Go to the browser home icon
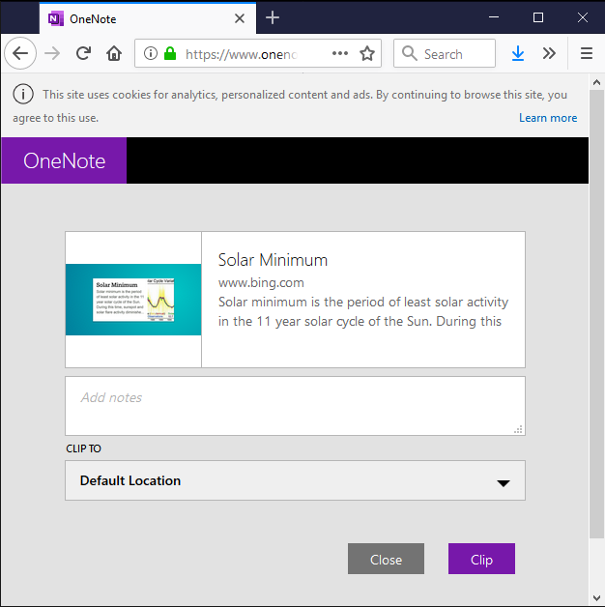The image size is (605, 607). pos(114,54)
